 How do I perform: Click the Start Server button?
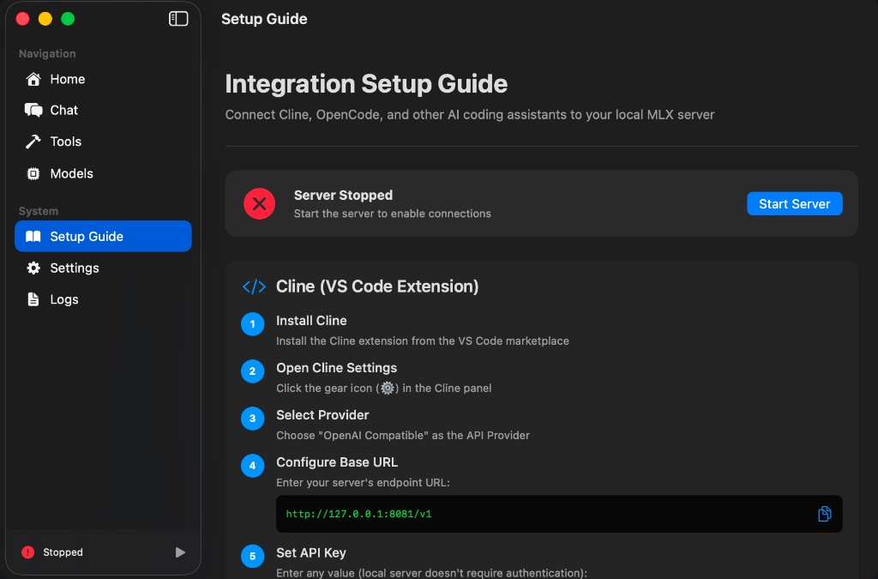[794, 203]
